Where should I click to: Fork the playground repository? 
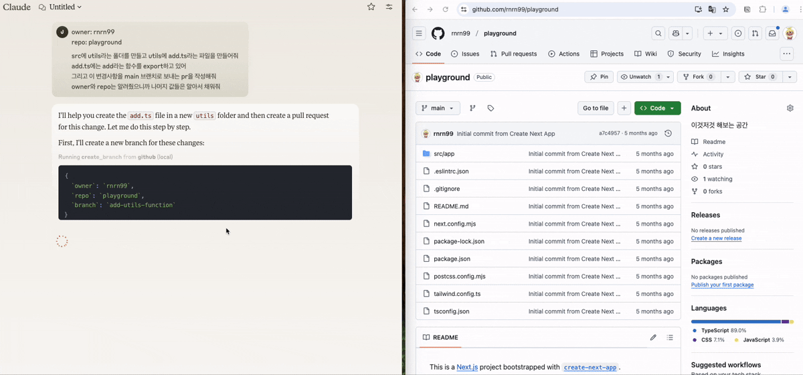[699, 77]
